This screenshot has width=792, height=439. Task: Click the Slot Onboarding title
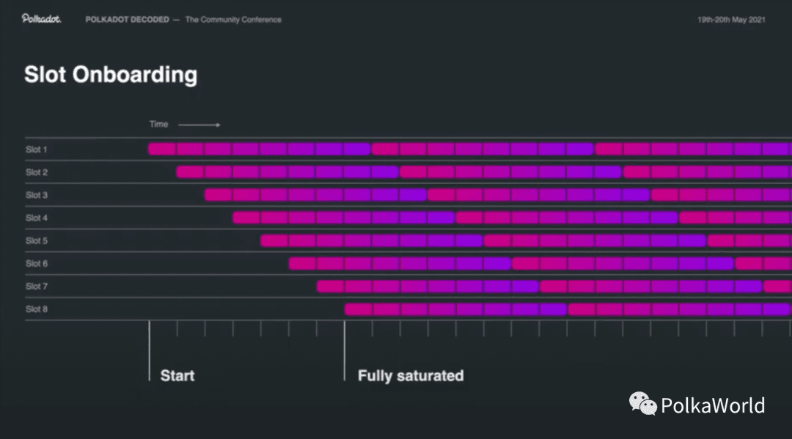click(x=111, y=75)
